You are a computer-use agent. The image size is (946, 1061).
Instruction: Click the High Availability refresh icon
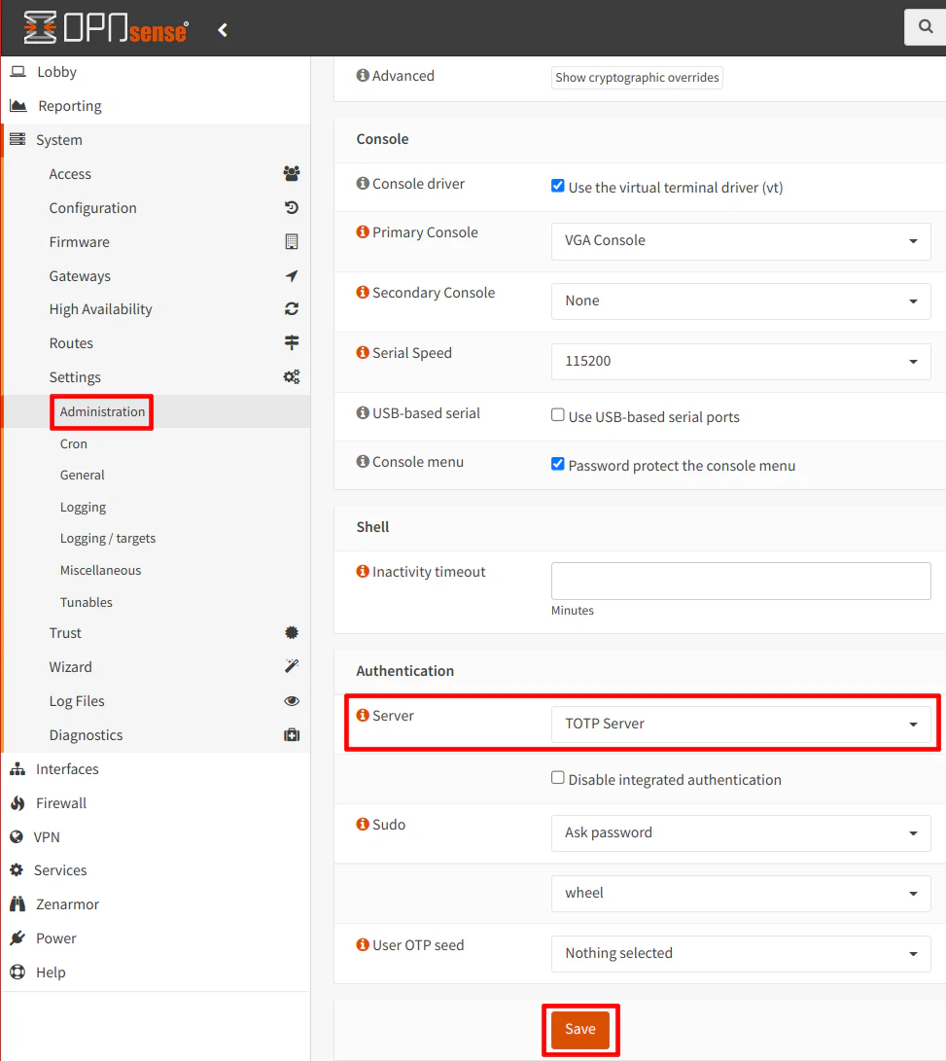(x=292, y=308)
